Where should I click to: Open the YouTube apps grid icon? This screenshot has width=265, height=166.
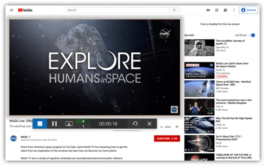pos(216,10)
